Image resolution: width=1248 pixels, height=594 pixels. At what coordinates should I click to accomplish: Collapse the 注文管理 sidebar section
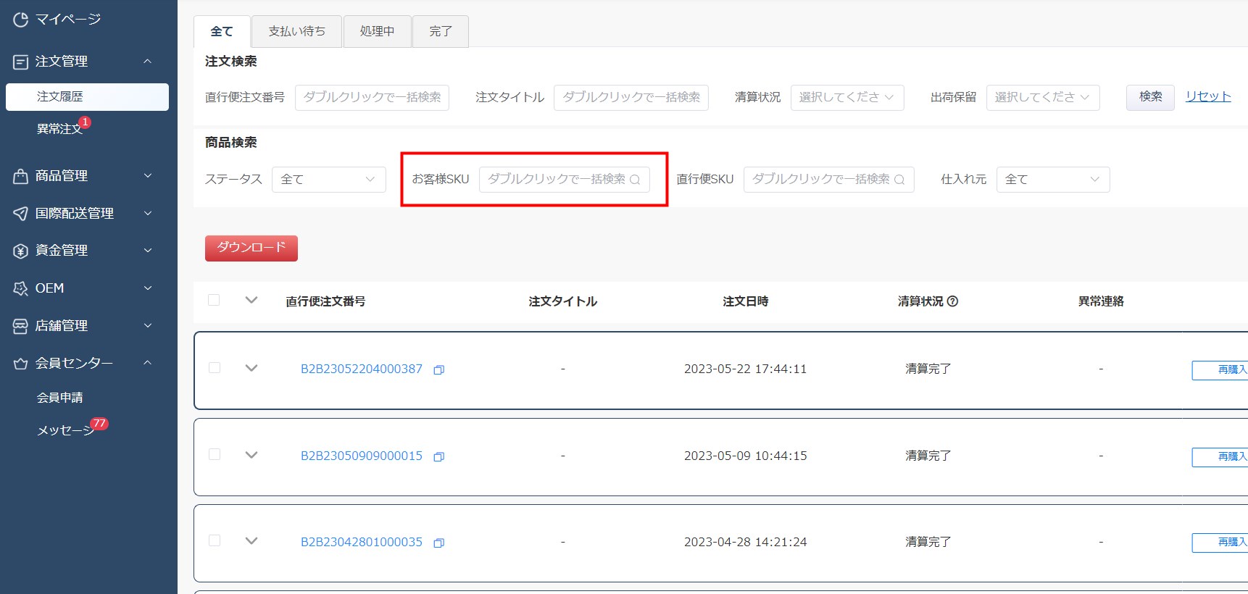click(x=148, y=62)
